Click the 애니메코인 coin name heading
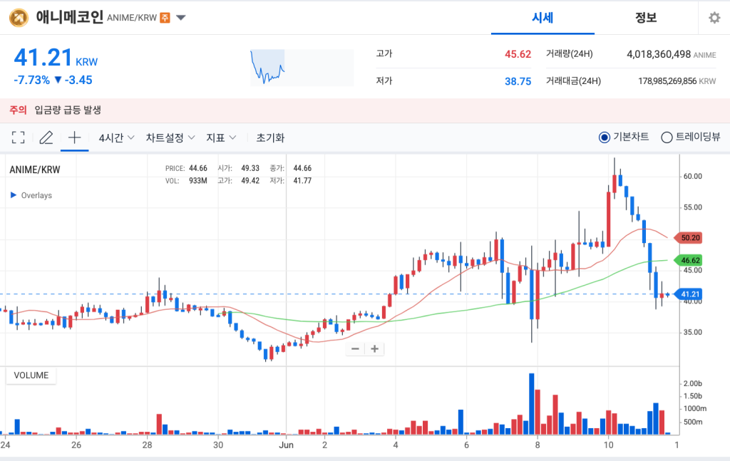Image resolution: width=730 pixels, height=461 pixels. (69, 18)
